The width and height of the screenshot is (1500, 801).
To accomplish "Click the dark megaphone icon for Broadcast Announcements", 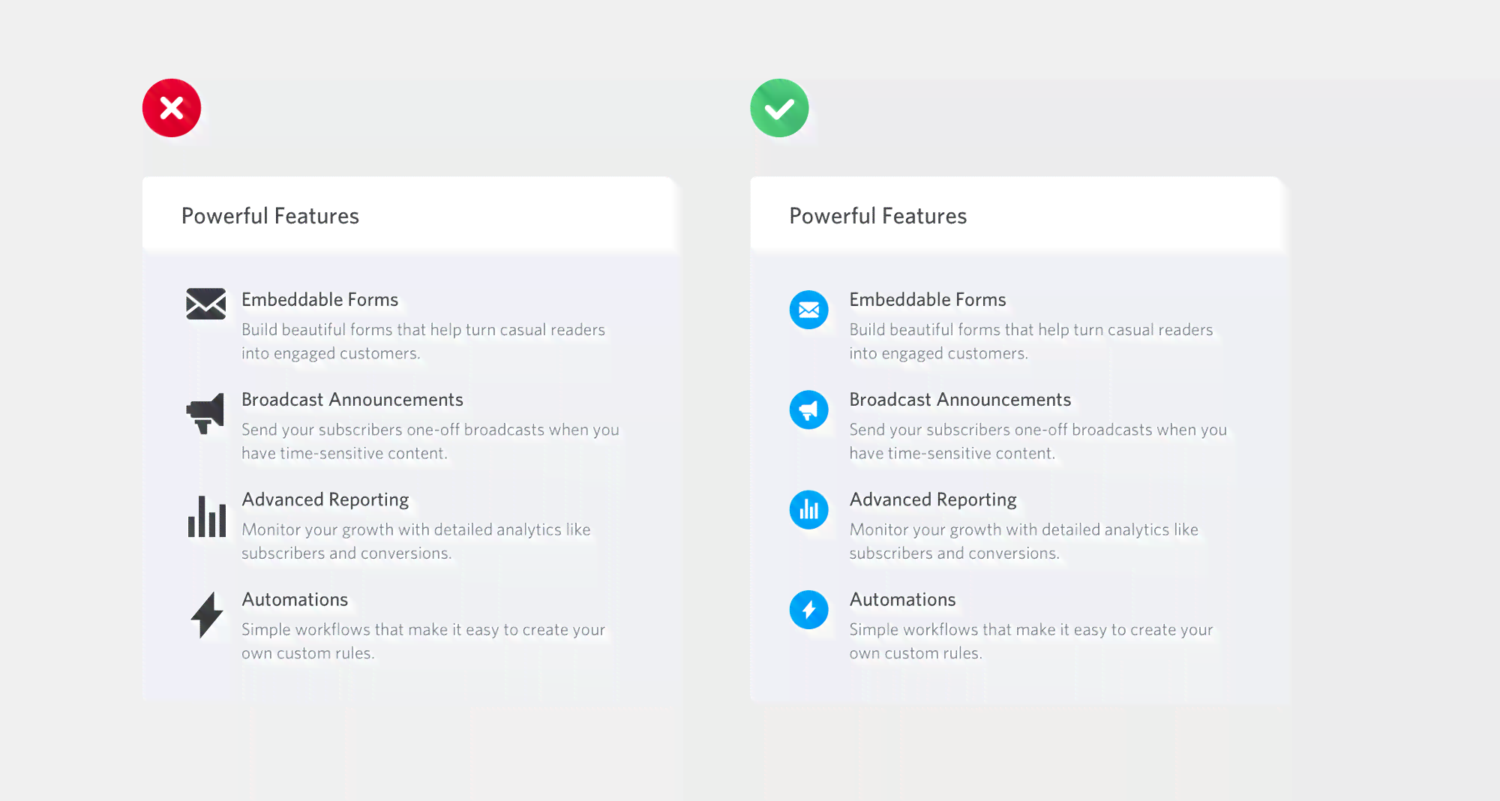I will point(205,413).
